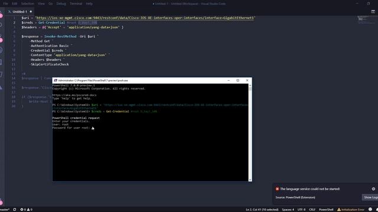
Task: Open the Terminal menu
Action: [76, 4]
